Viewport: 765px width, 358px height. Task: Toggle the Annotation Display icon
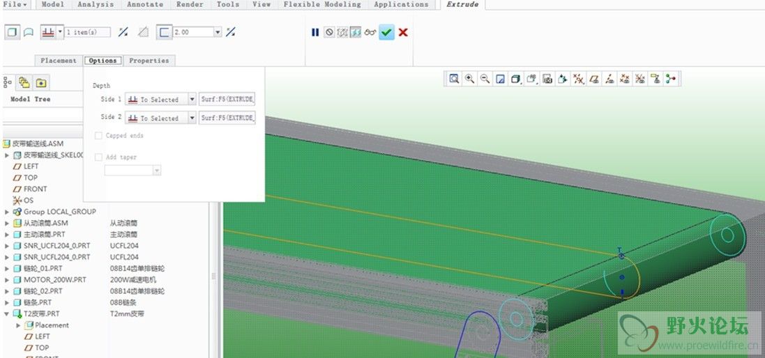[x=656, y=79]
